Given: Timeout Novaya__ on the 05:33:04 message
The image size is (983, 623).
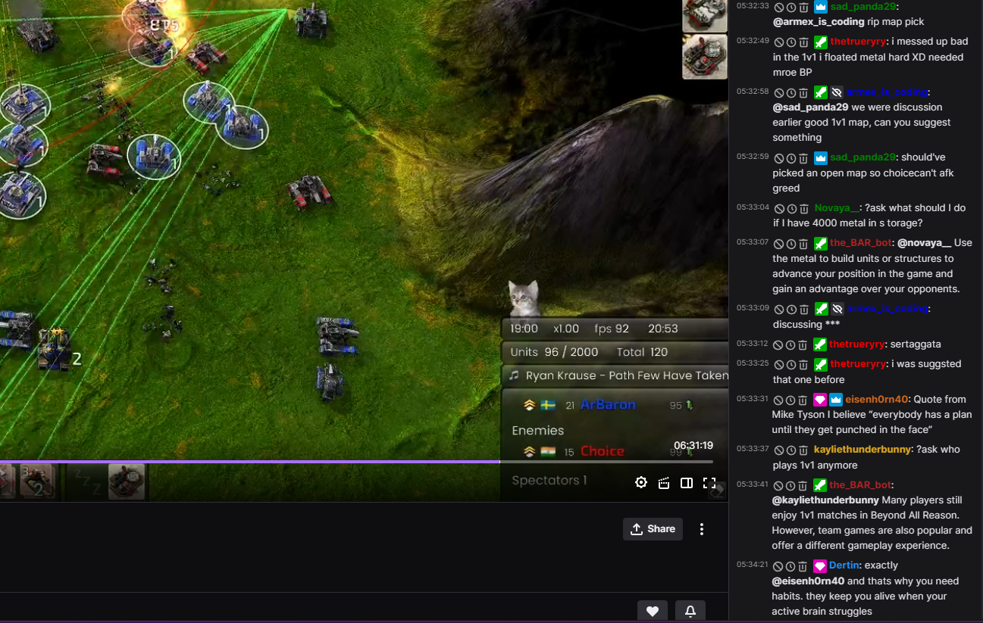Looking at the screenshot, I should coord(791,208).
